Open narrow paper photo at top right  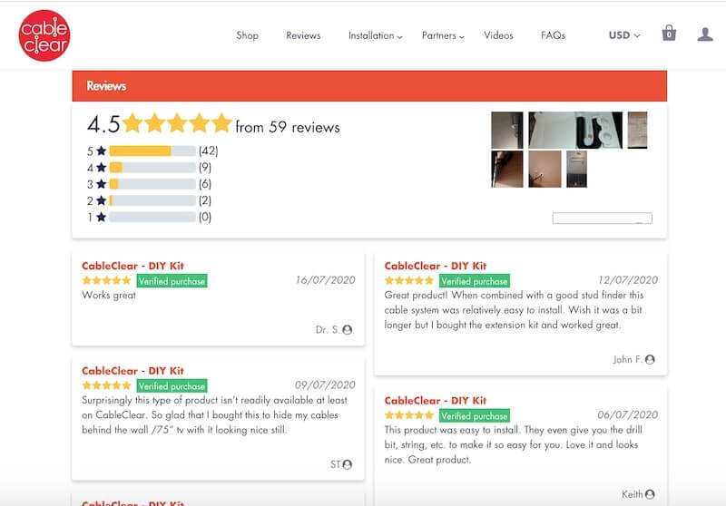638,130
